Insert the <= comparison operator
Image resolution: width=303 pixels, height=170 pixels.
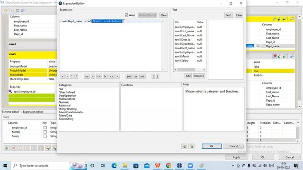[99, 76]
